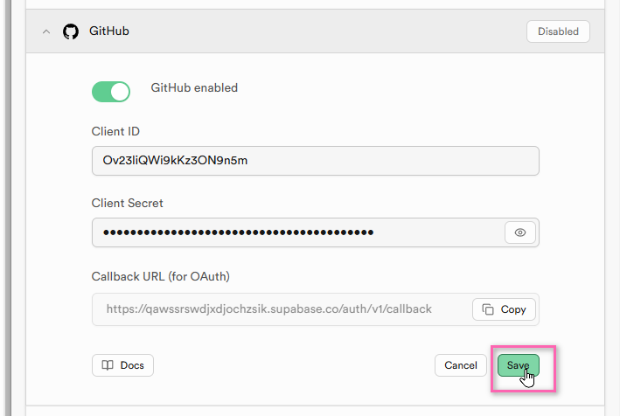Focus the Client Secret password field
Image resolution: width=620 pixels, height=416 pixels.
tap(297, 232)
